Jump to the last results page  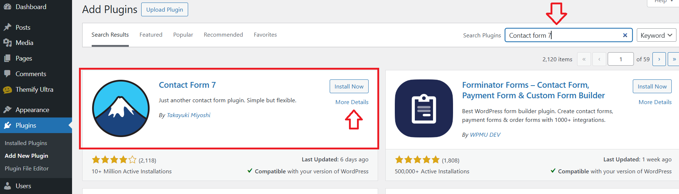tap(674, 59)
